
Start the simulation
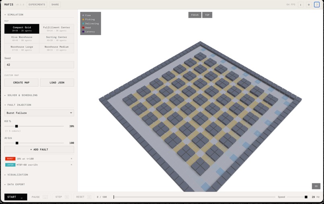coord(16,197)
